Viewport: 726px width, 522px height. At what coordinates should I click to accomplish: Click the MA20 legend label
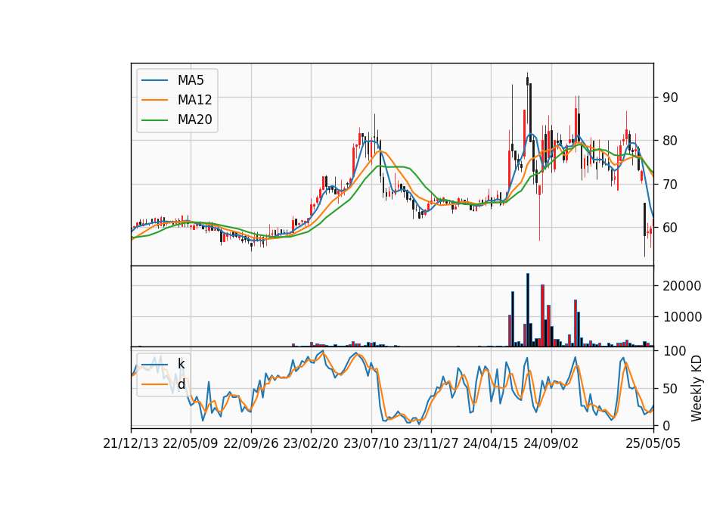194,120
